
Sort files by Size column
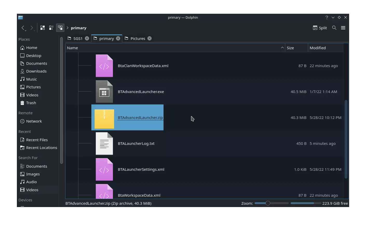pos(296,48)
